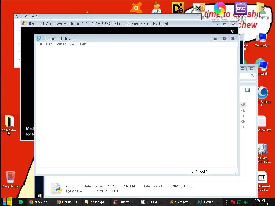Click Notepad scrollbar up arrow

tap(235, 50)
